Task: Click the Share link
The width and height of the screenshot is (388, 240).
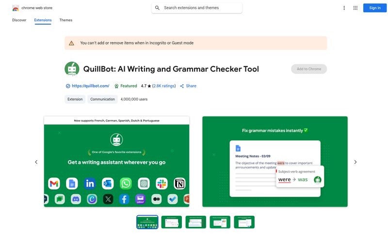Action: click(x=191, y=86)
